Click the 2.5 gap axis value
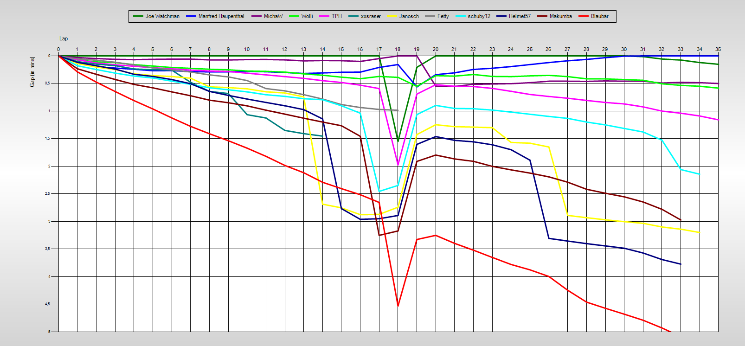 tap(48, 194)
